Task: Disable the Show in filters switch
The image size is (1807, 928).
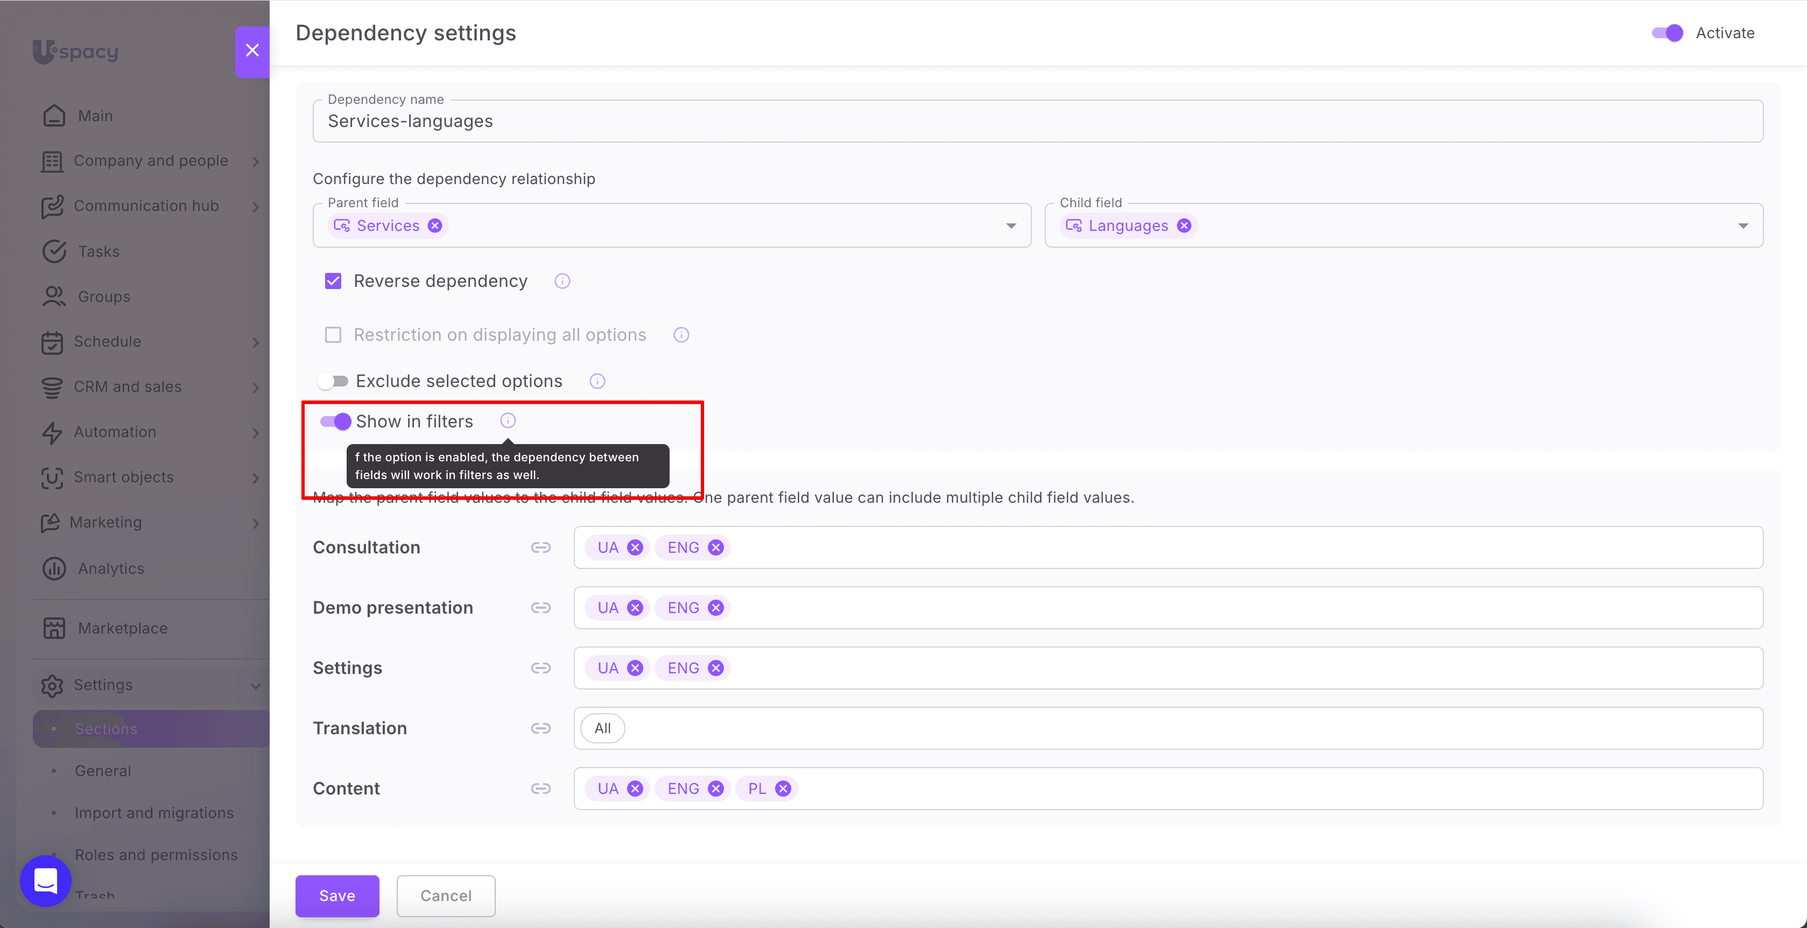Action: (335, 421)
